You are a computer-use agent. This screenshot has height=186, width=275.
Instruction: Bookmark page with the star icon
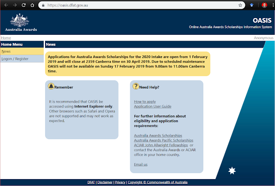240,5
